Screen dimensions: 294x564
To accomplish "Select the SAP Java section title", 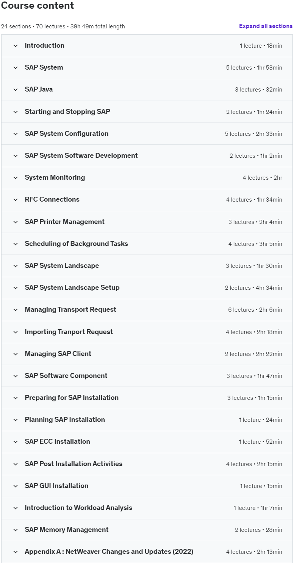I will tap(39, 89).
